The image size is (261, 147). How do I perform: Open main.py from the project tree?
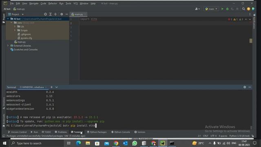coord(20,42)
